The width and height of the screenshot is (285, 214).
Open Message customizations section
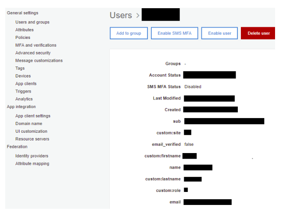pos(39,61)
